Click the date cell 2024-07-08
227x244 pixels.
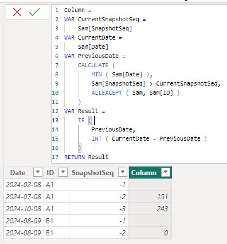[24, 197]
